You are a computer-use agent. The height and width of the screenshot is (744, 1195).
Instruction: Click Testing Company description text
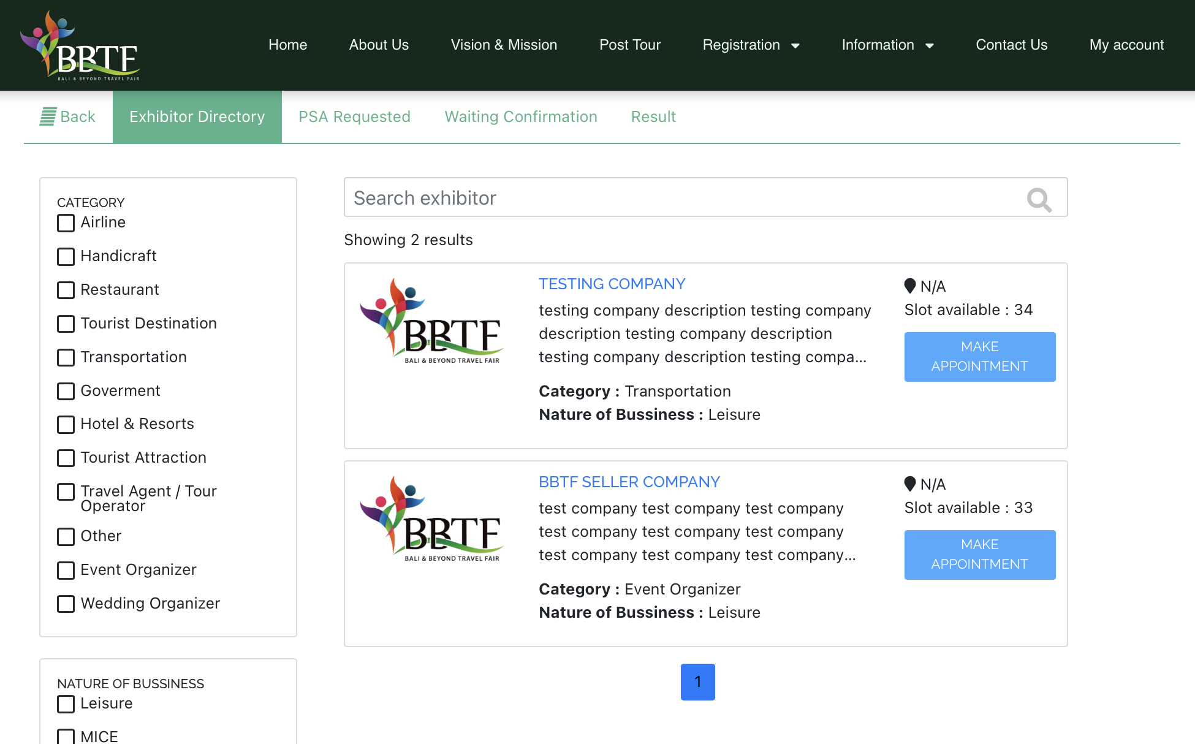pos(705,333)
